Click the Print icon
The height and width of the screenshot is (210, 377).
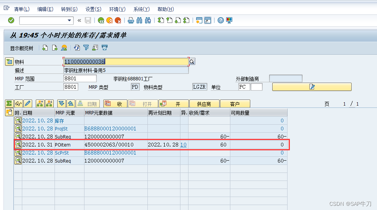click(x=131, y=20)
